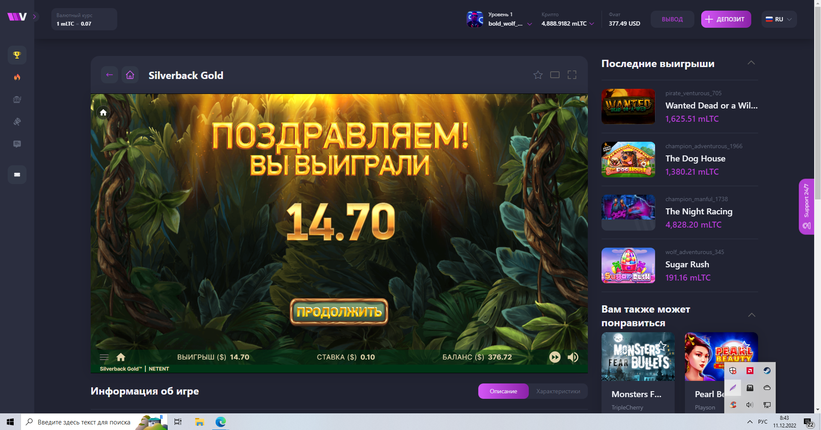Screen dimensions: 821x430
Task: Add Silverback Gold to favorites with star
Action: pos(538,75)
